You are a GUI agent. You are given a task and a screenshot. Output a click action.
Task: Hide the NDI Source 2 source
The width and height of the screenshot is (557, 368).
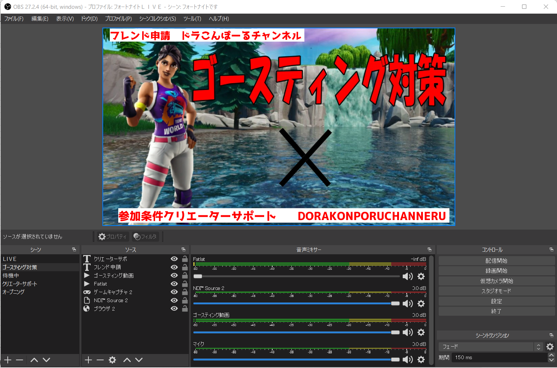[x=174, y=300]
